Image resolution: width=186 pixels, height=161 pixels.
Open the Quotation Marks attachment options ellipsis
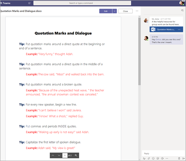point(179,30)
